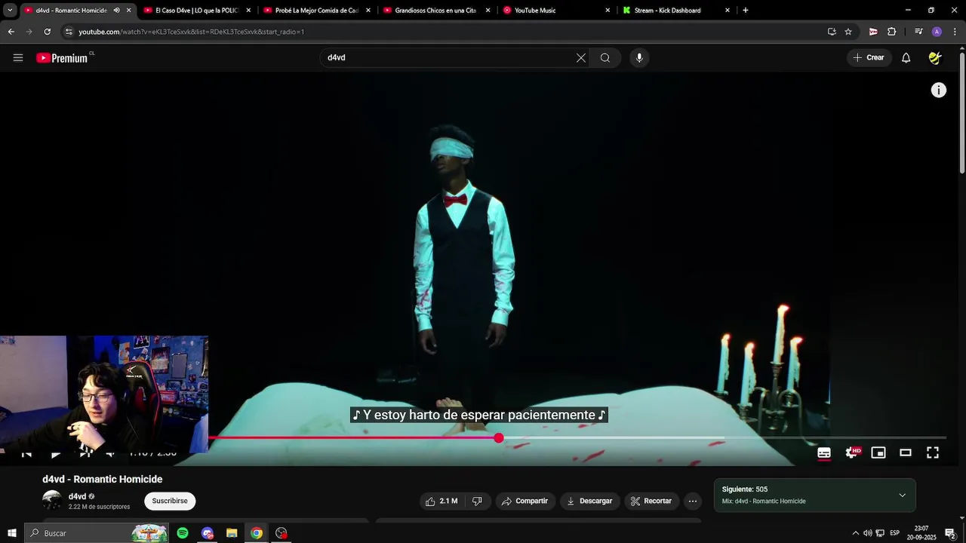The height and width of the screenshot is (543, 966).
Task: Open Chrome extensions puzzle menu
Action: pos(892,32)
